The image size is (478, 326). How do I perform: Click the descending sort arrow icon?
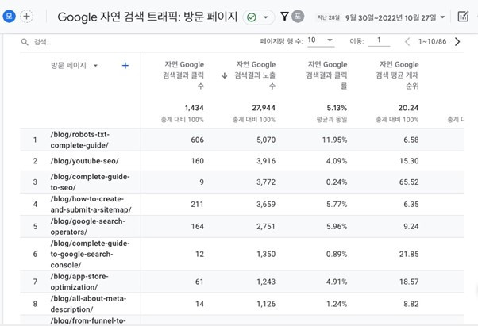click(225, 75)
